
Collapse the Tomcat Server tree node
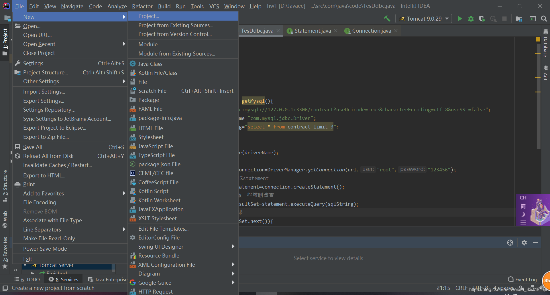click(x=25, y=265)
